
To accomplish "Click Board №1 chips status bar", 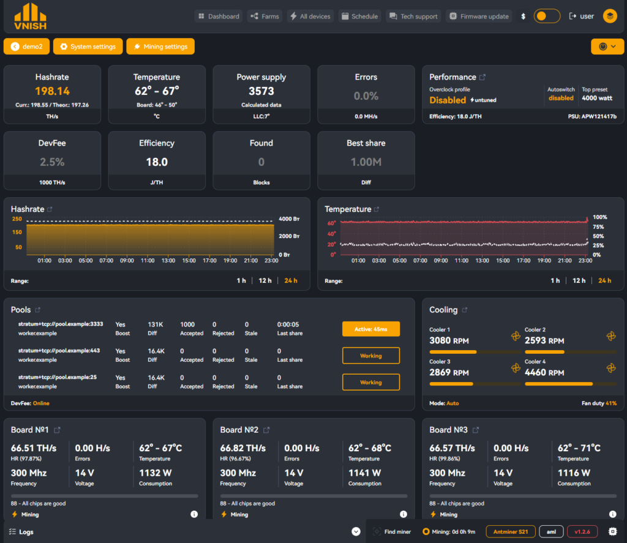I will [104, 496].
